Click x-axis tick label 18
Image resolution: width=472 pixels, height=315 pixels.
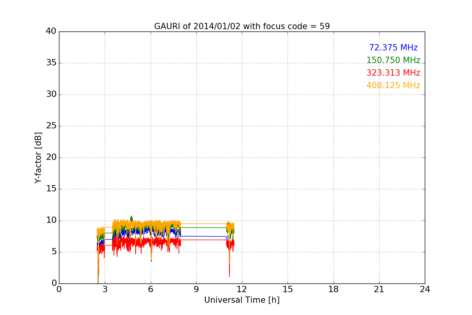click(x=334, y=289)
